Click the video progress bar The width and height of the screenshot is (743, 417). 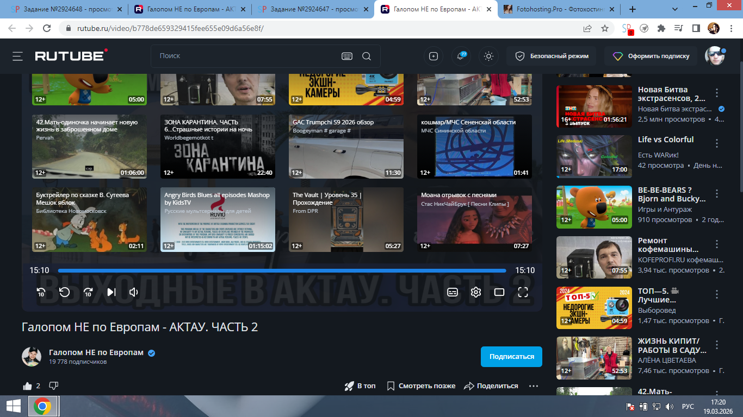[x=282, y=270]
